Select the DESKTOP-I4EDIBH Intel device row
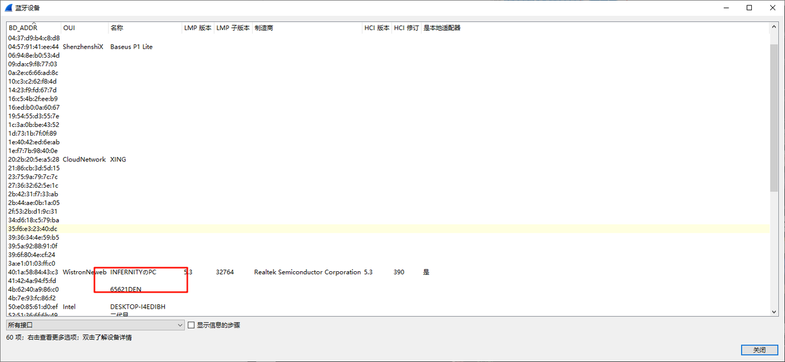This screenshot has height=362, width=785. [137, 307]
